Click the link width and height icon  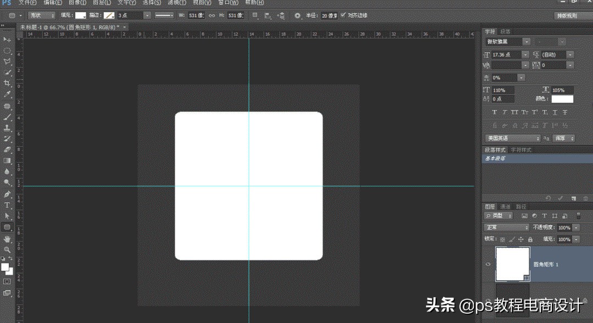pyautogui.click(x=212, y=15)
